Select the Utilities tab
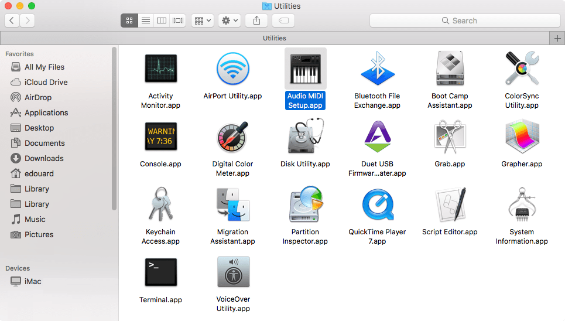 pyautogui.click(x=275, y=38)
